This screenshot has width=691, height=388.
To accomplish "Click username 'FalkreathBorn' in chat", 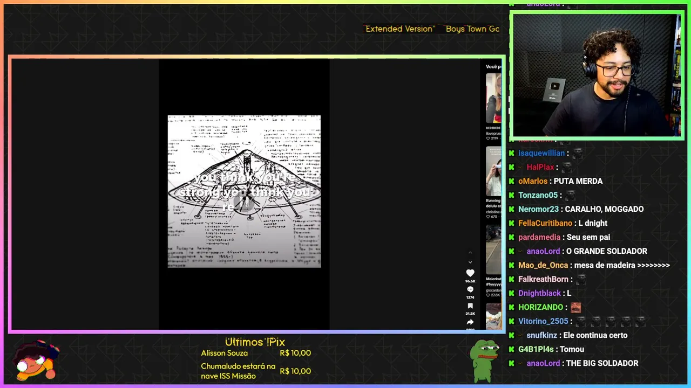I will 543,279.
